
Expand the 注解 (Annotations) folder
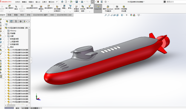click(x=6, y=36)
